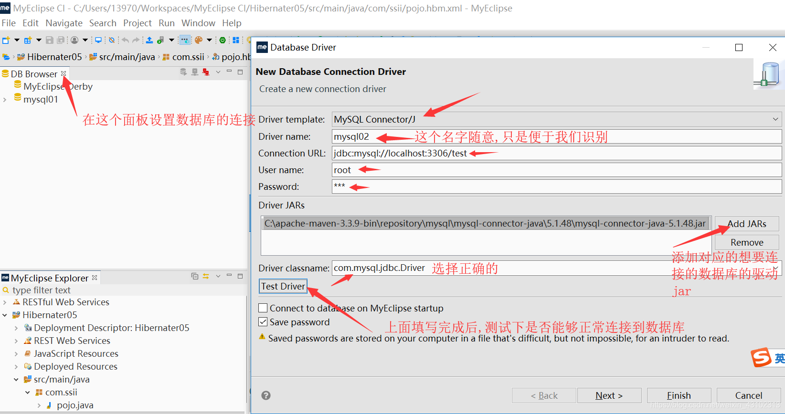Click the DB Browser close connection icon
The image size is (785, 414).
click(195, 72)
